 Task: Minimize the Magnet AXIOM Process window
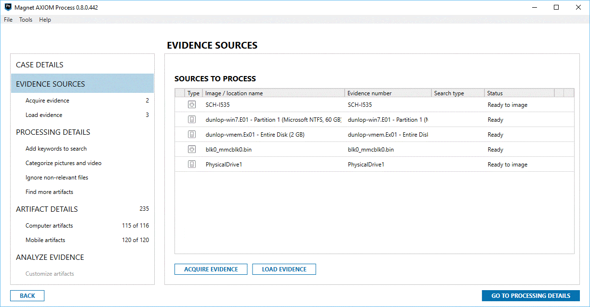coord(534,8)
